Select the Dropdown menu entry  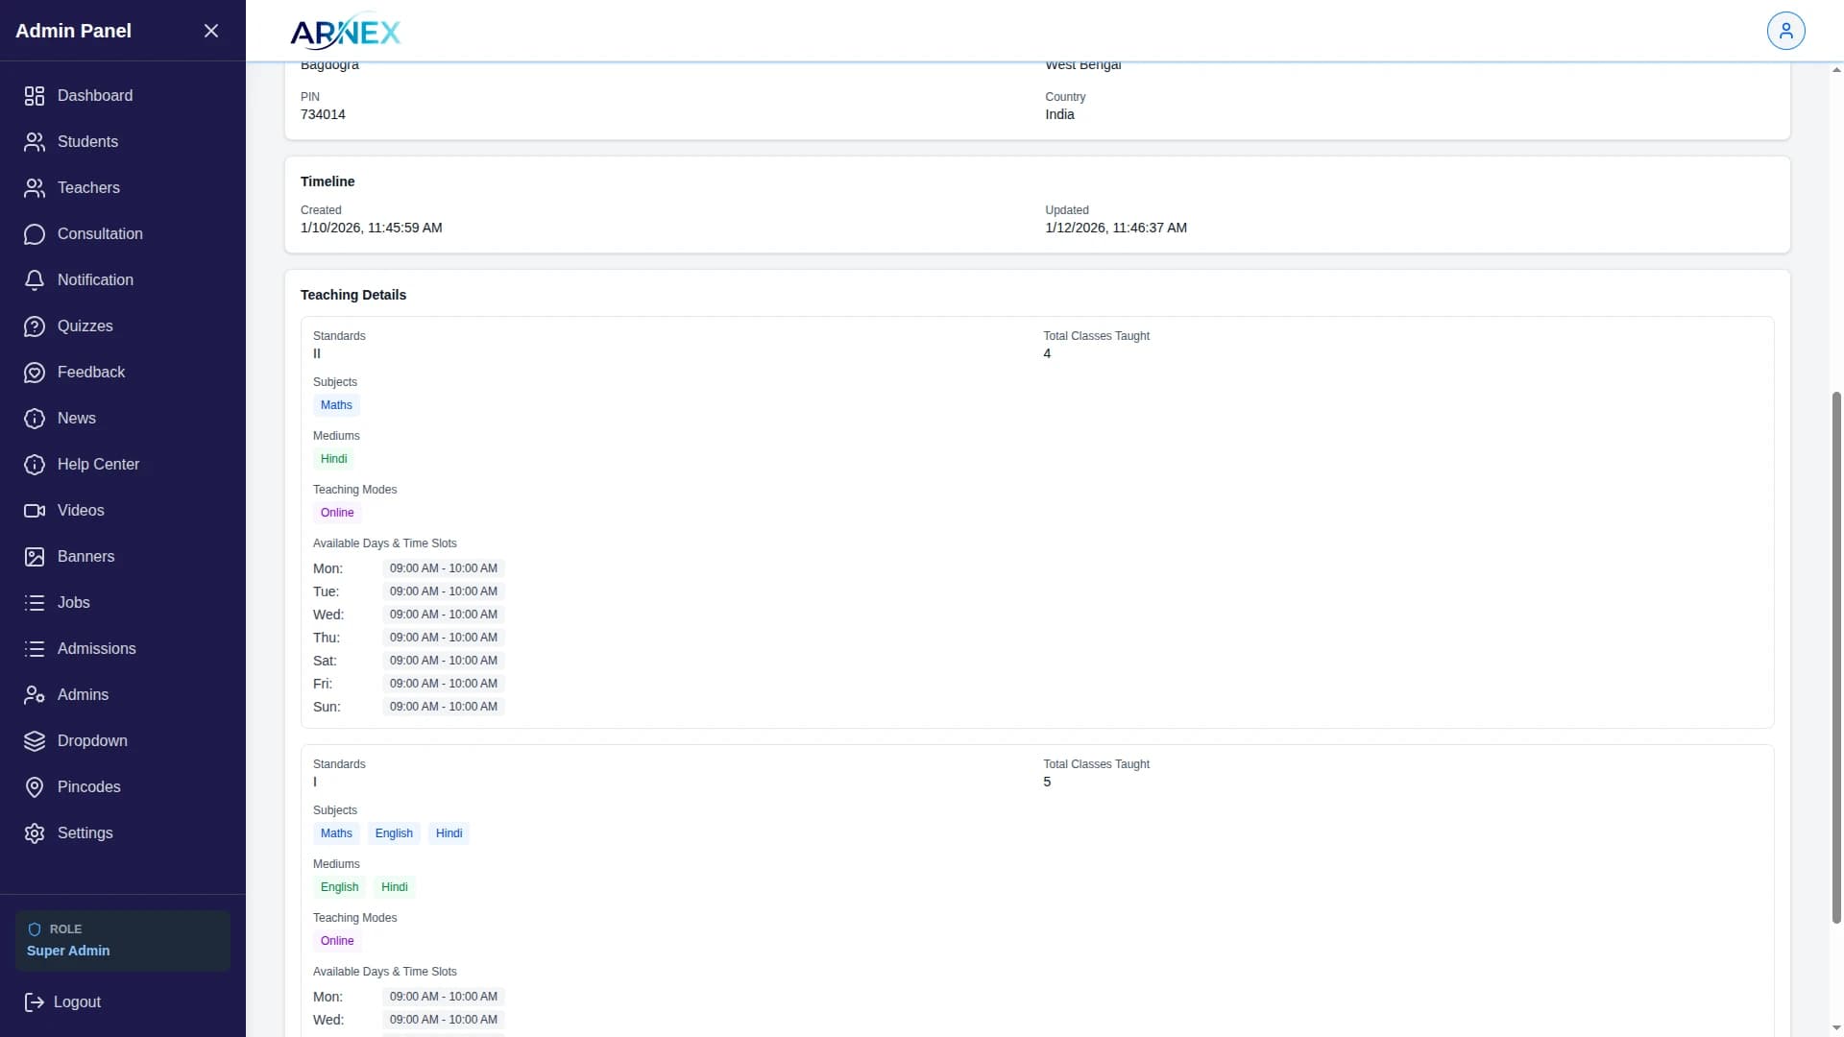(x=92, y=741)
